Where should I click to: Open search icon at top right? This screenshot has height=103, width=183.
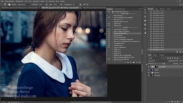[180, 5]
